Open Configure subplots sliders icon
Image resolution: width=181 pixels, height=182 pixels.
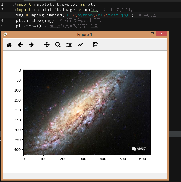69,45
